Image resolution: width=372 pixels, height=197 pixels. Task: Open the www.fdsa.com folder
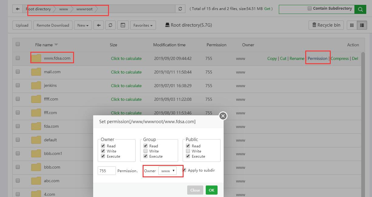tap(57, 58)
